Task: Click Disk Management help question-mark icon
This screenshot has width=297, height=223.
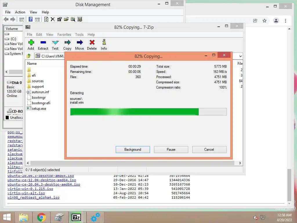Action: 30,19
